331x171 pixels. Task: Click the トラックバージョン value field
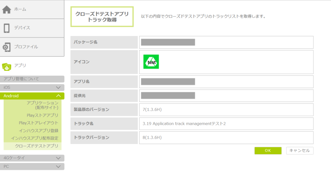click(226, 138)
